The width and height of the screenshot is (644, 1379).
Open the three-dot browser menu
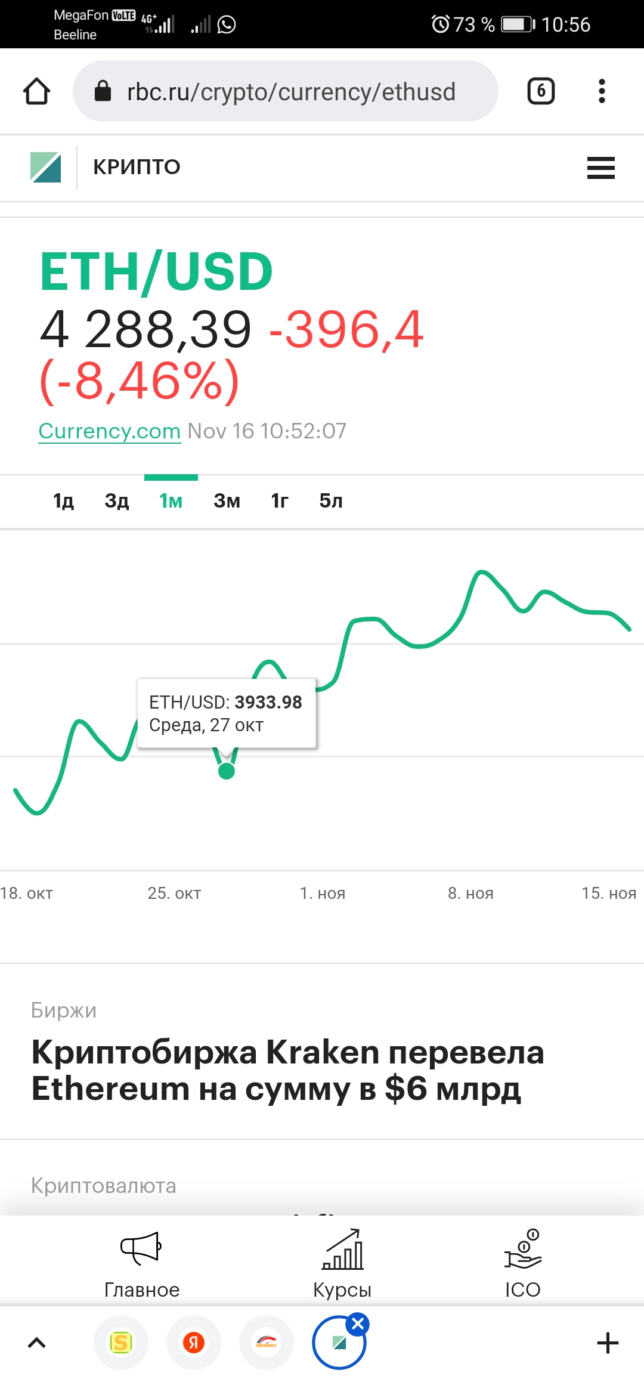click(602, 91)
